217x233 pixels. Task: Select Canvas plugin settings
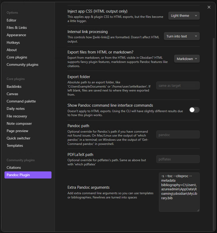(12, 94)
